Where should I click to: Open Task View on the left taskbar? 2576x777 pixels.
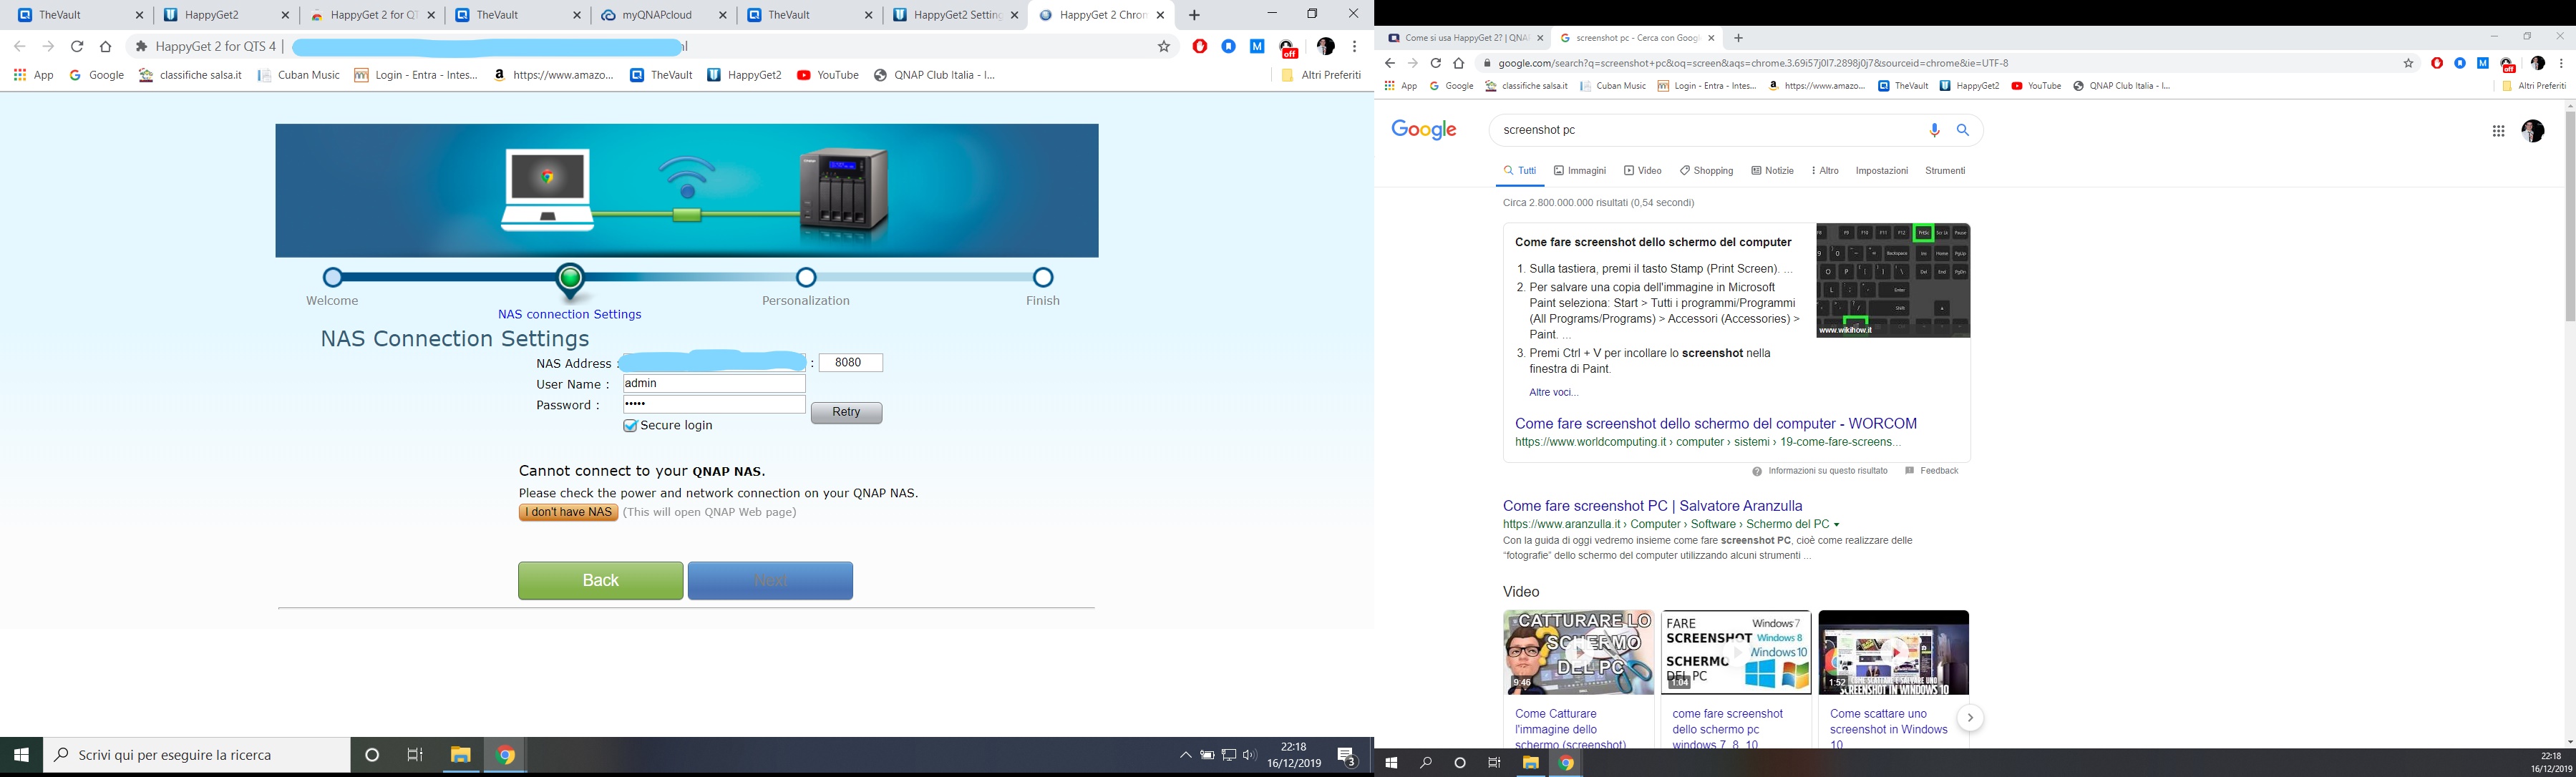(415, 755)
